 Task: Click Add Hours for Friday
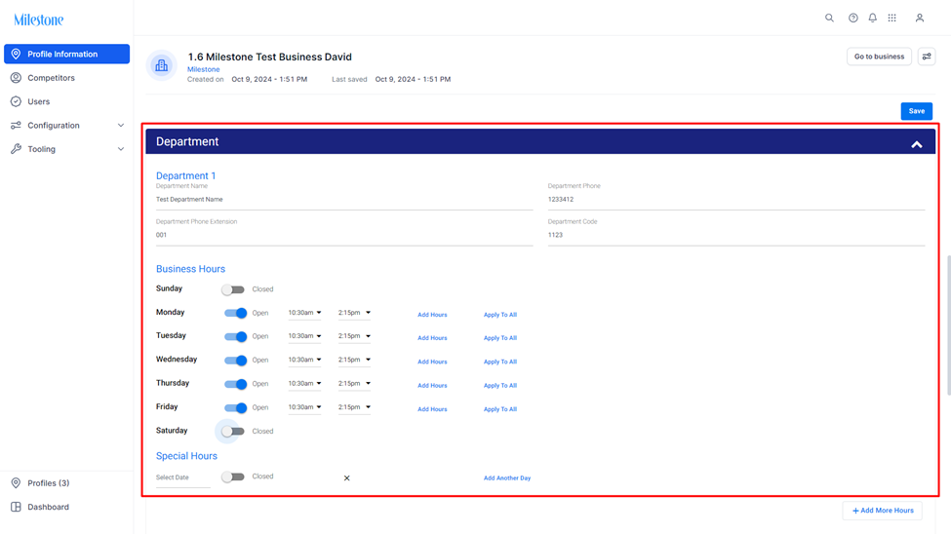(432, 409)
